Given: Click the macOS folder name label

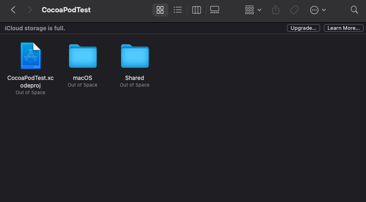Looking at the screenshot, I should [82, 78].
